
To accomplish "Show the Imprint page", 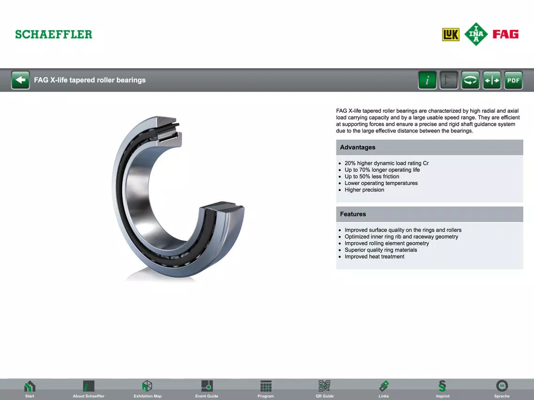I will point(443,389).
